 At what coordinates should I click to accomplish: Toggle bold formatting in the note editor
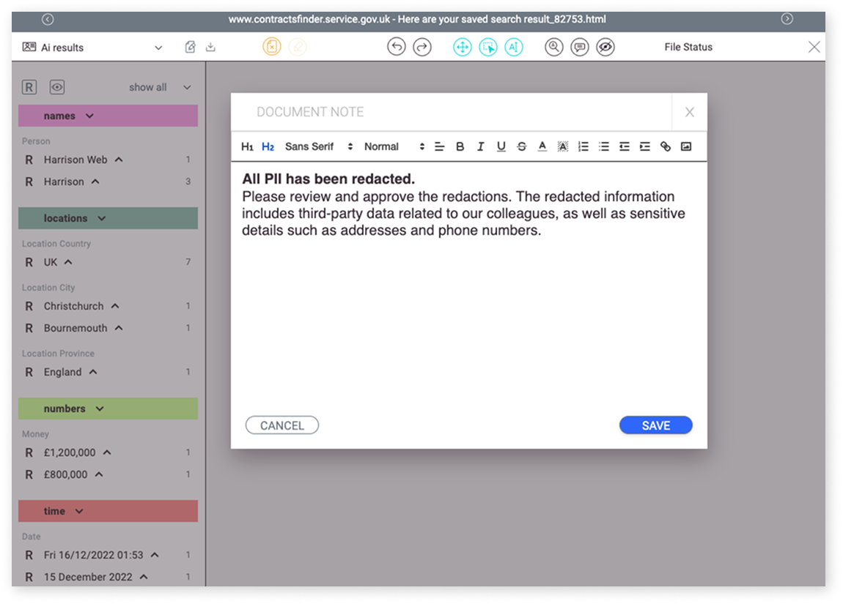(460, 146)
